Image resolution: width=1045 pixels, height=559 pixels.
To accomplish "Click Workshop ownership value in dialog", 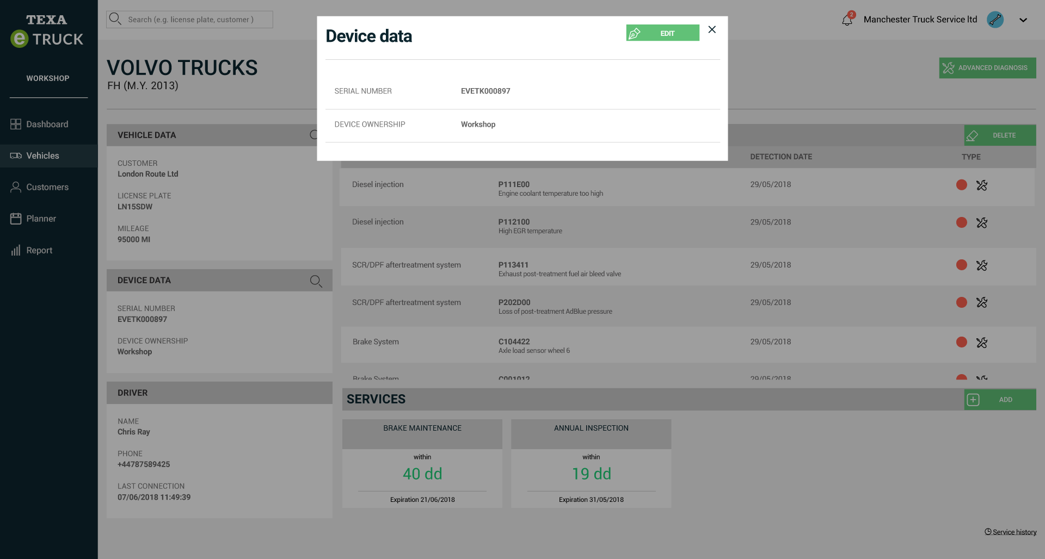I will [x=478, y=124].
